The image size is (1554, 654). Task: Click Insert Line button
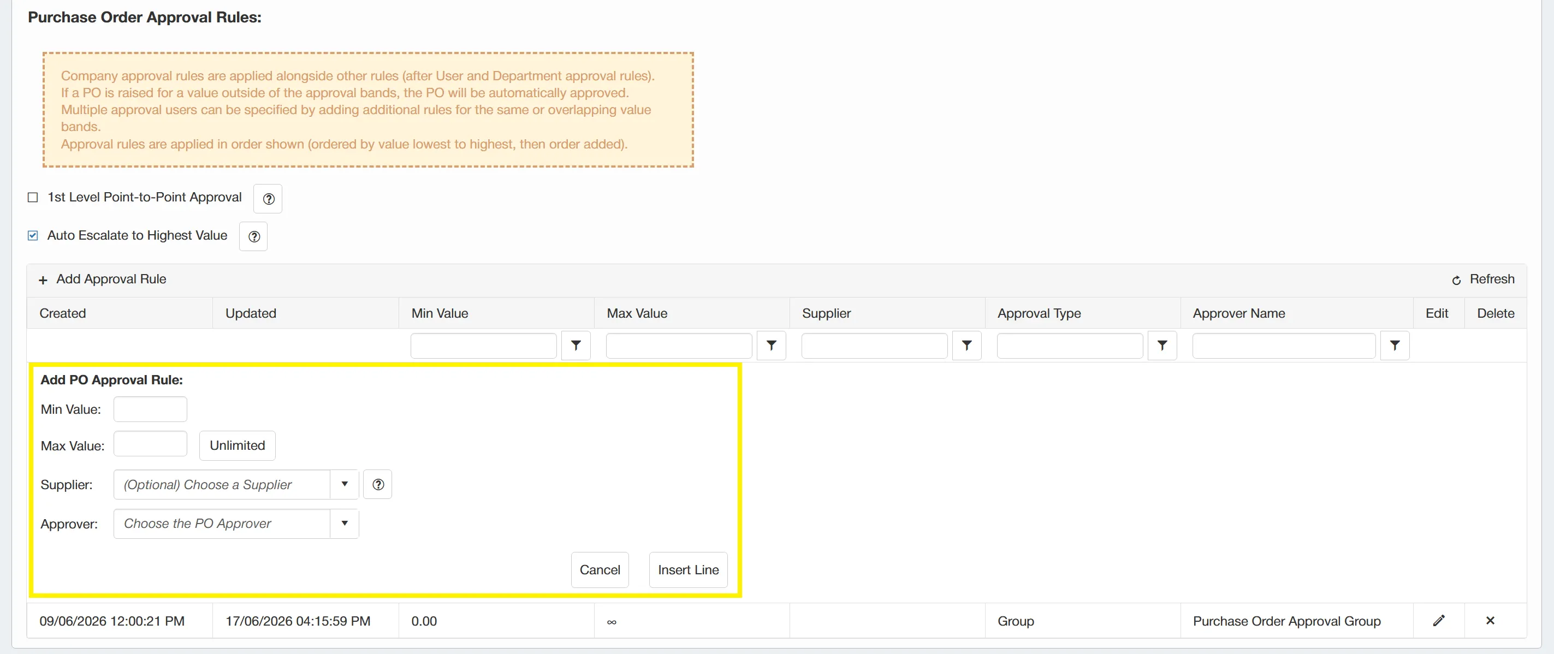coord(689,570)
